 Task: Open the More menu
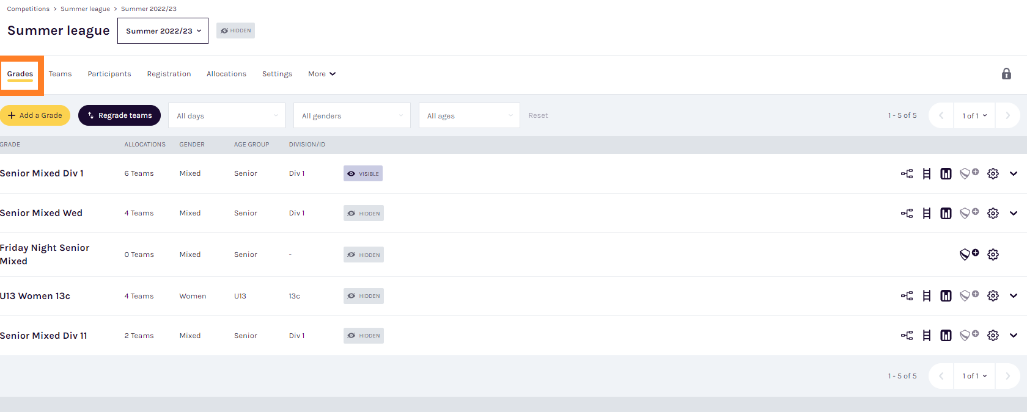322,74
